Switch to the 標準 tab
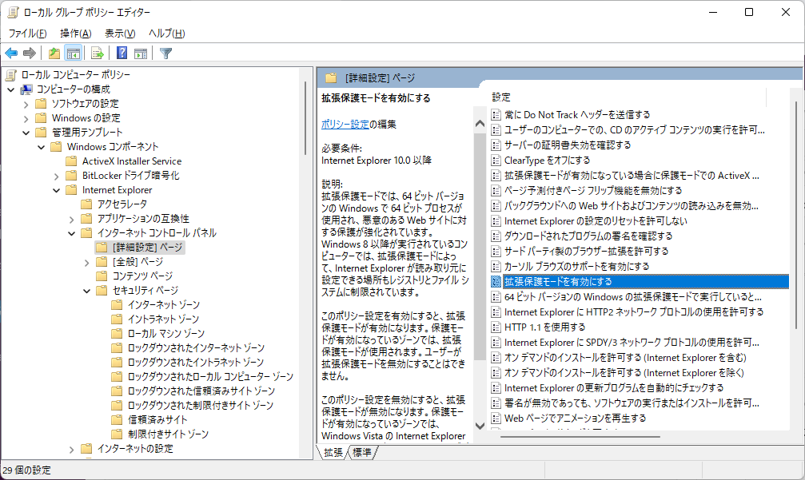Viewport: 805px width, 480px height. [x=362, y=452]
